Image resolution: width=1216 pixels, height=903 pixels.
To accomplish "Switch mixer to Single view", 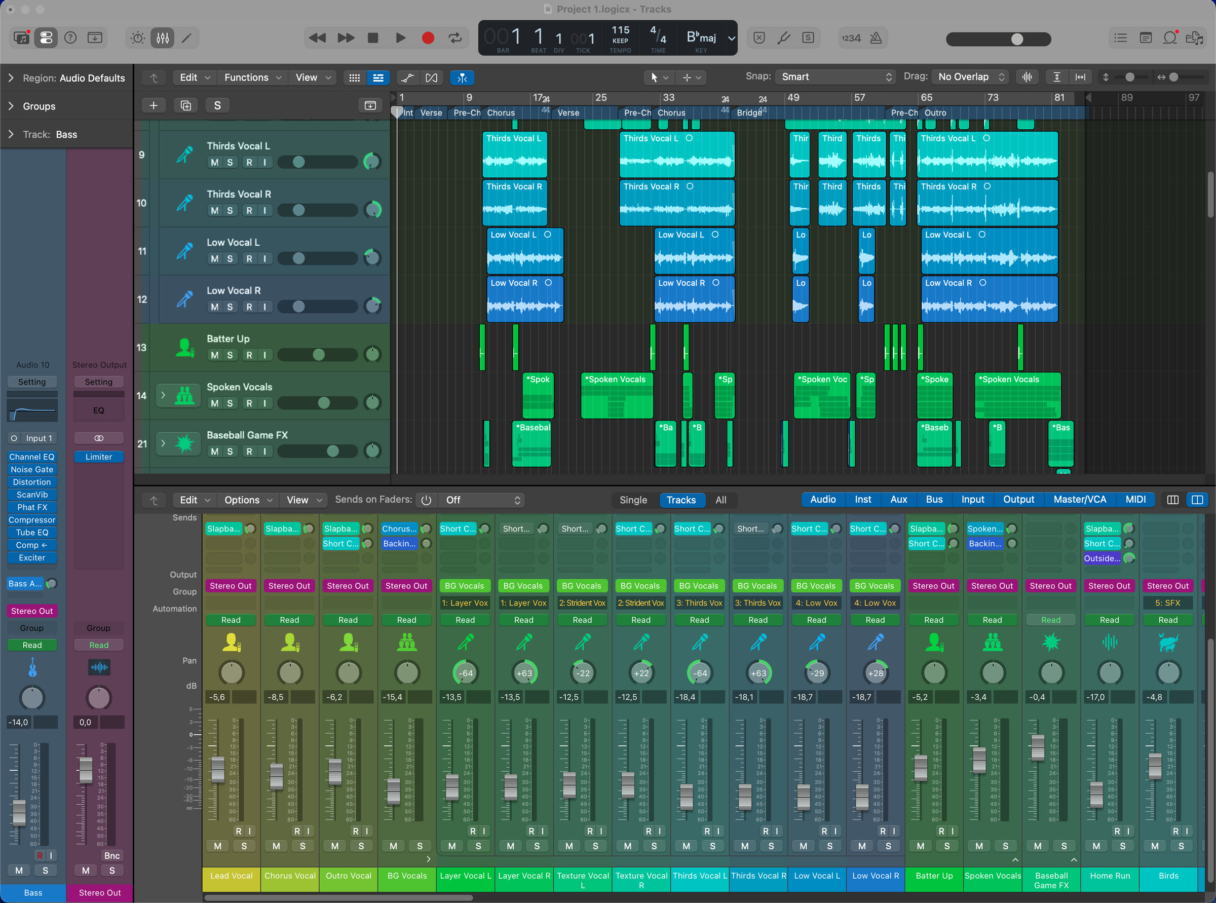I will click(633, 500).
